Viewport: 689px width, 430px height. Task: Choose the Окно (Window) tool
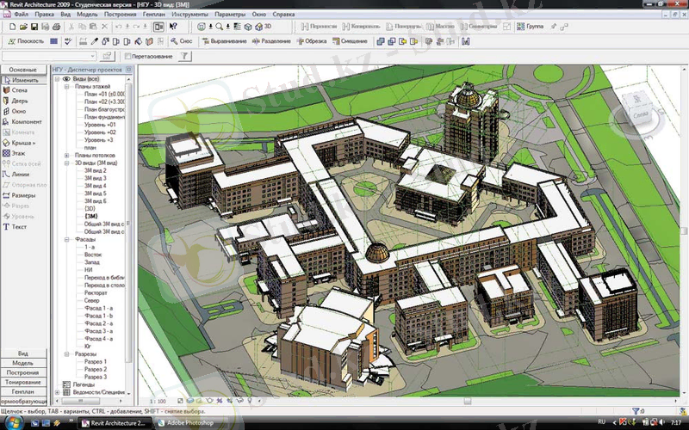(19, 111)
